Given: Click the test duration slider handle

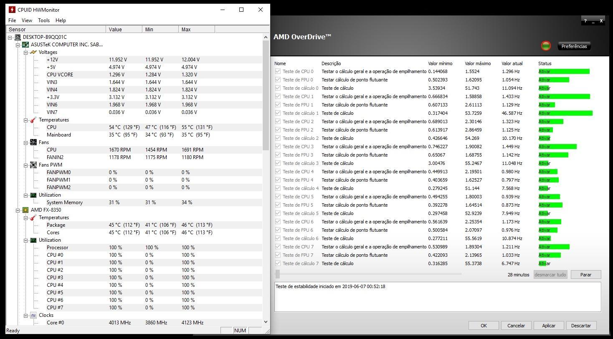Looking at the screenshot, I should coord(278,274).
